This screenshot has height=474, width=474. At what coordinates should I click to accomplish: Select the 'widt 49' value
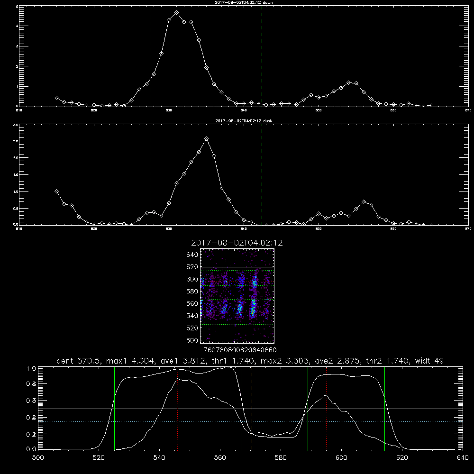[429, 361]
